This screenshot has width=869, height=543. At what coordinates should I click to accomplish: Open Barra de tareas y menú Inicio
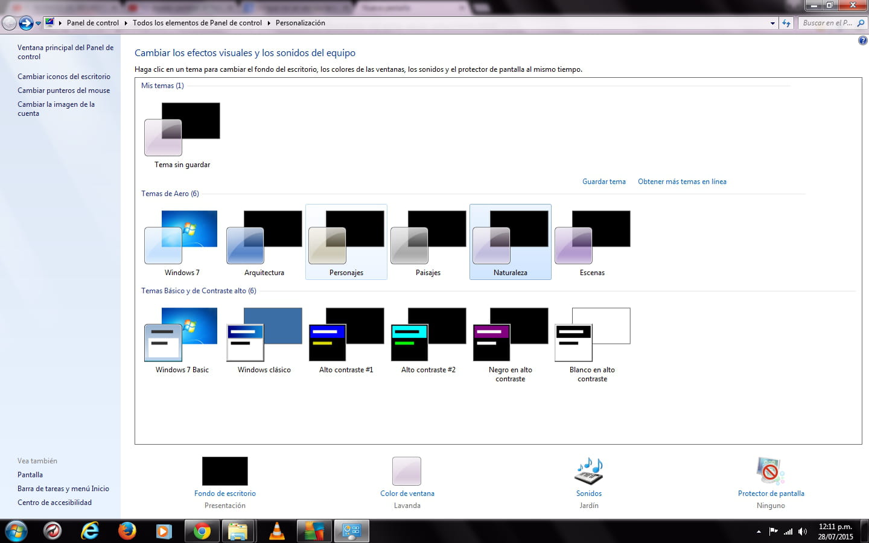click(x=63, y=489)
